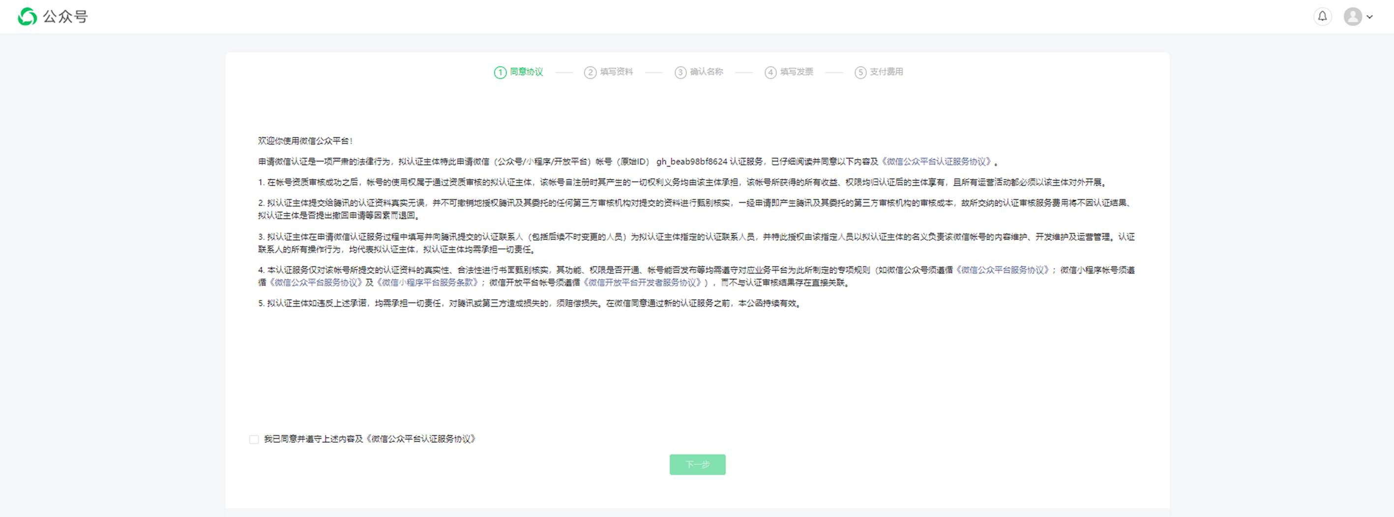Click the 下一步 button
This screenshot has width=1394, height=517.
(697, 464)
